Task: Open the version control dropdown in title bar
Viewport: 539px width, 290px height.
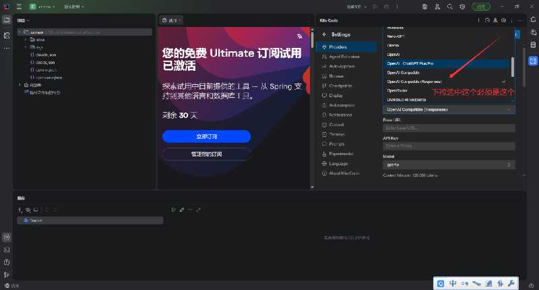Action: point(73,6)
